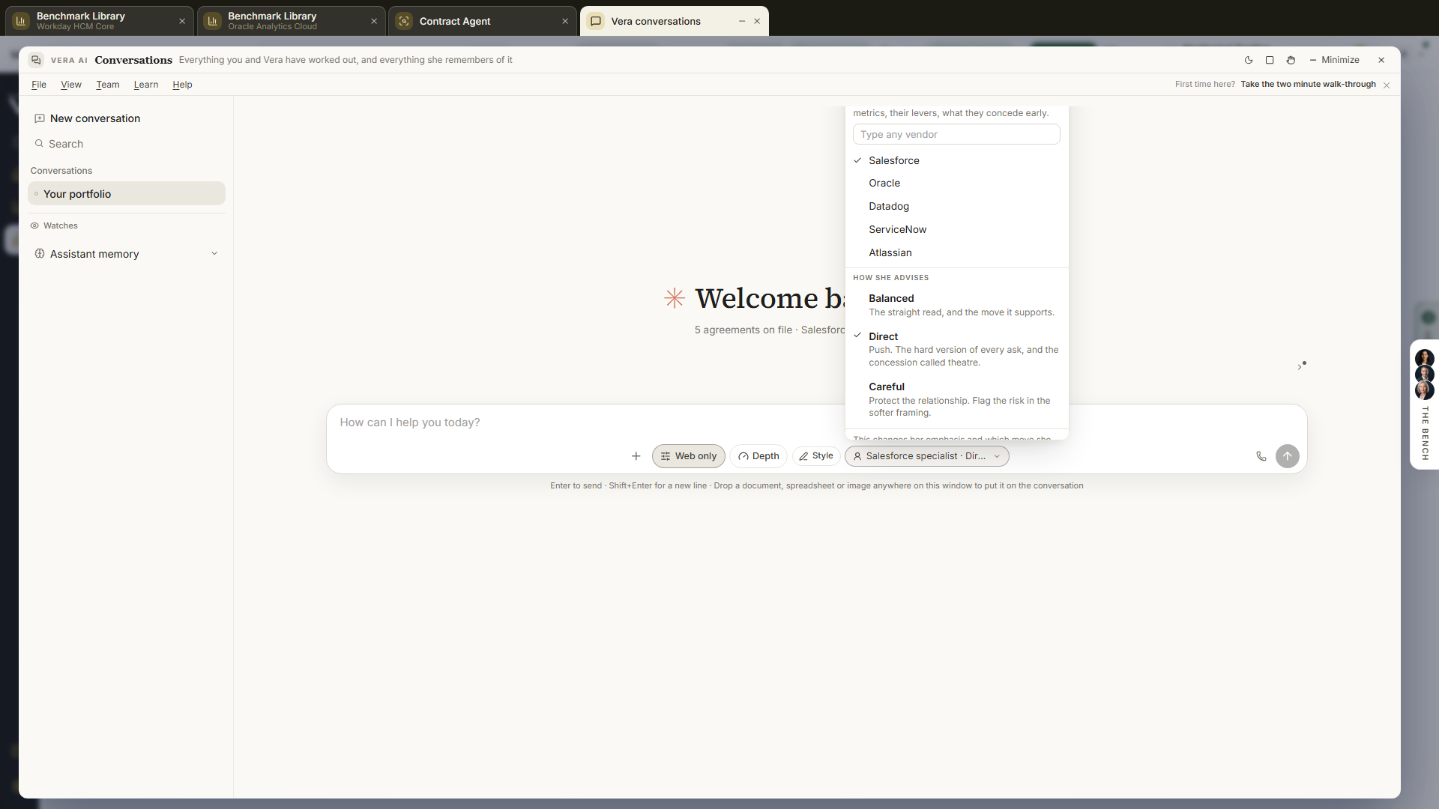Switch to the Contract Agent tab

pyautogui.click(x=483, y=21)
